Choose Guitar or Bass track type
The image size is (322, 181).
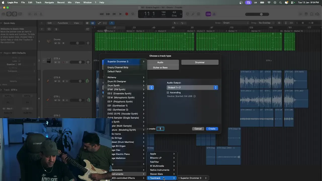(160, 67)
